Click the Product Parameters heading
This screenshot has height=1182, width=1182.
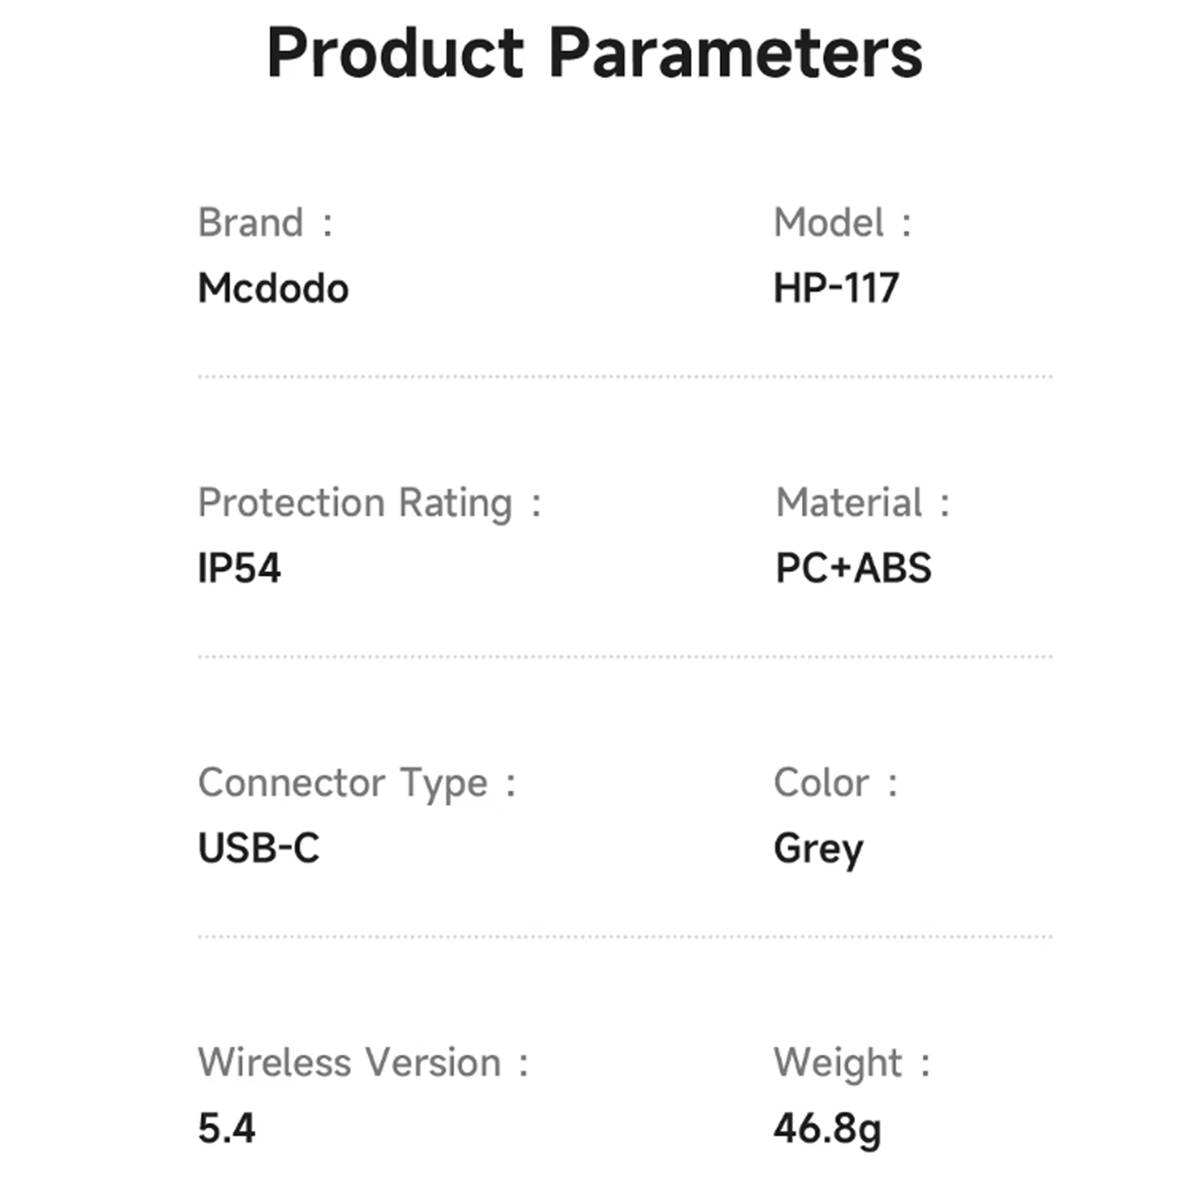(x=595, y=54)
